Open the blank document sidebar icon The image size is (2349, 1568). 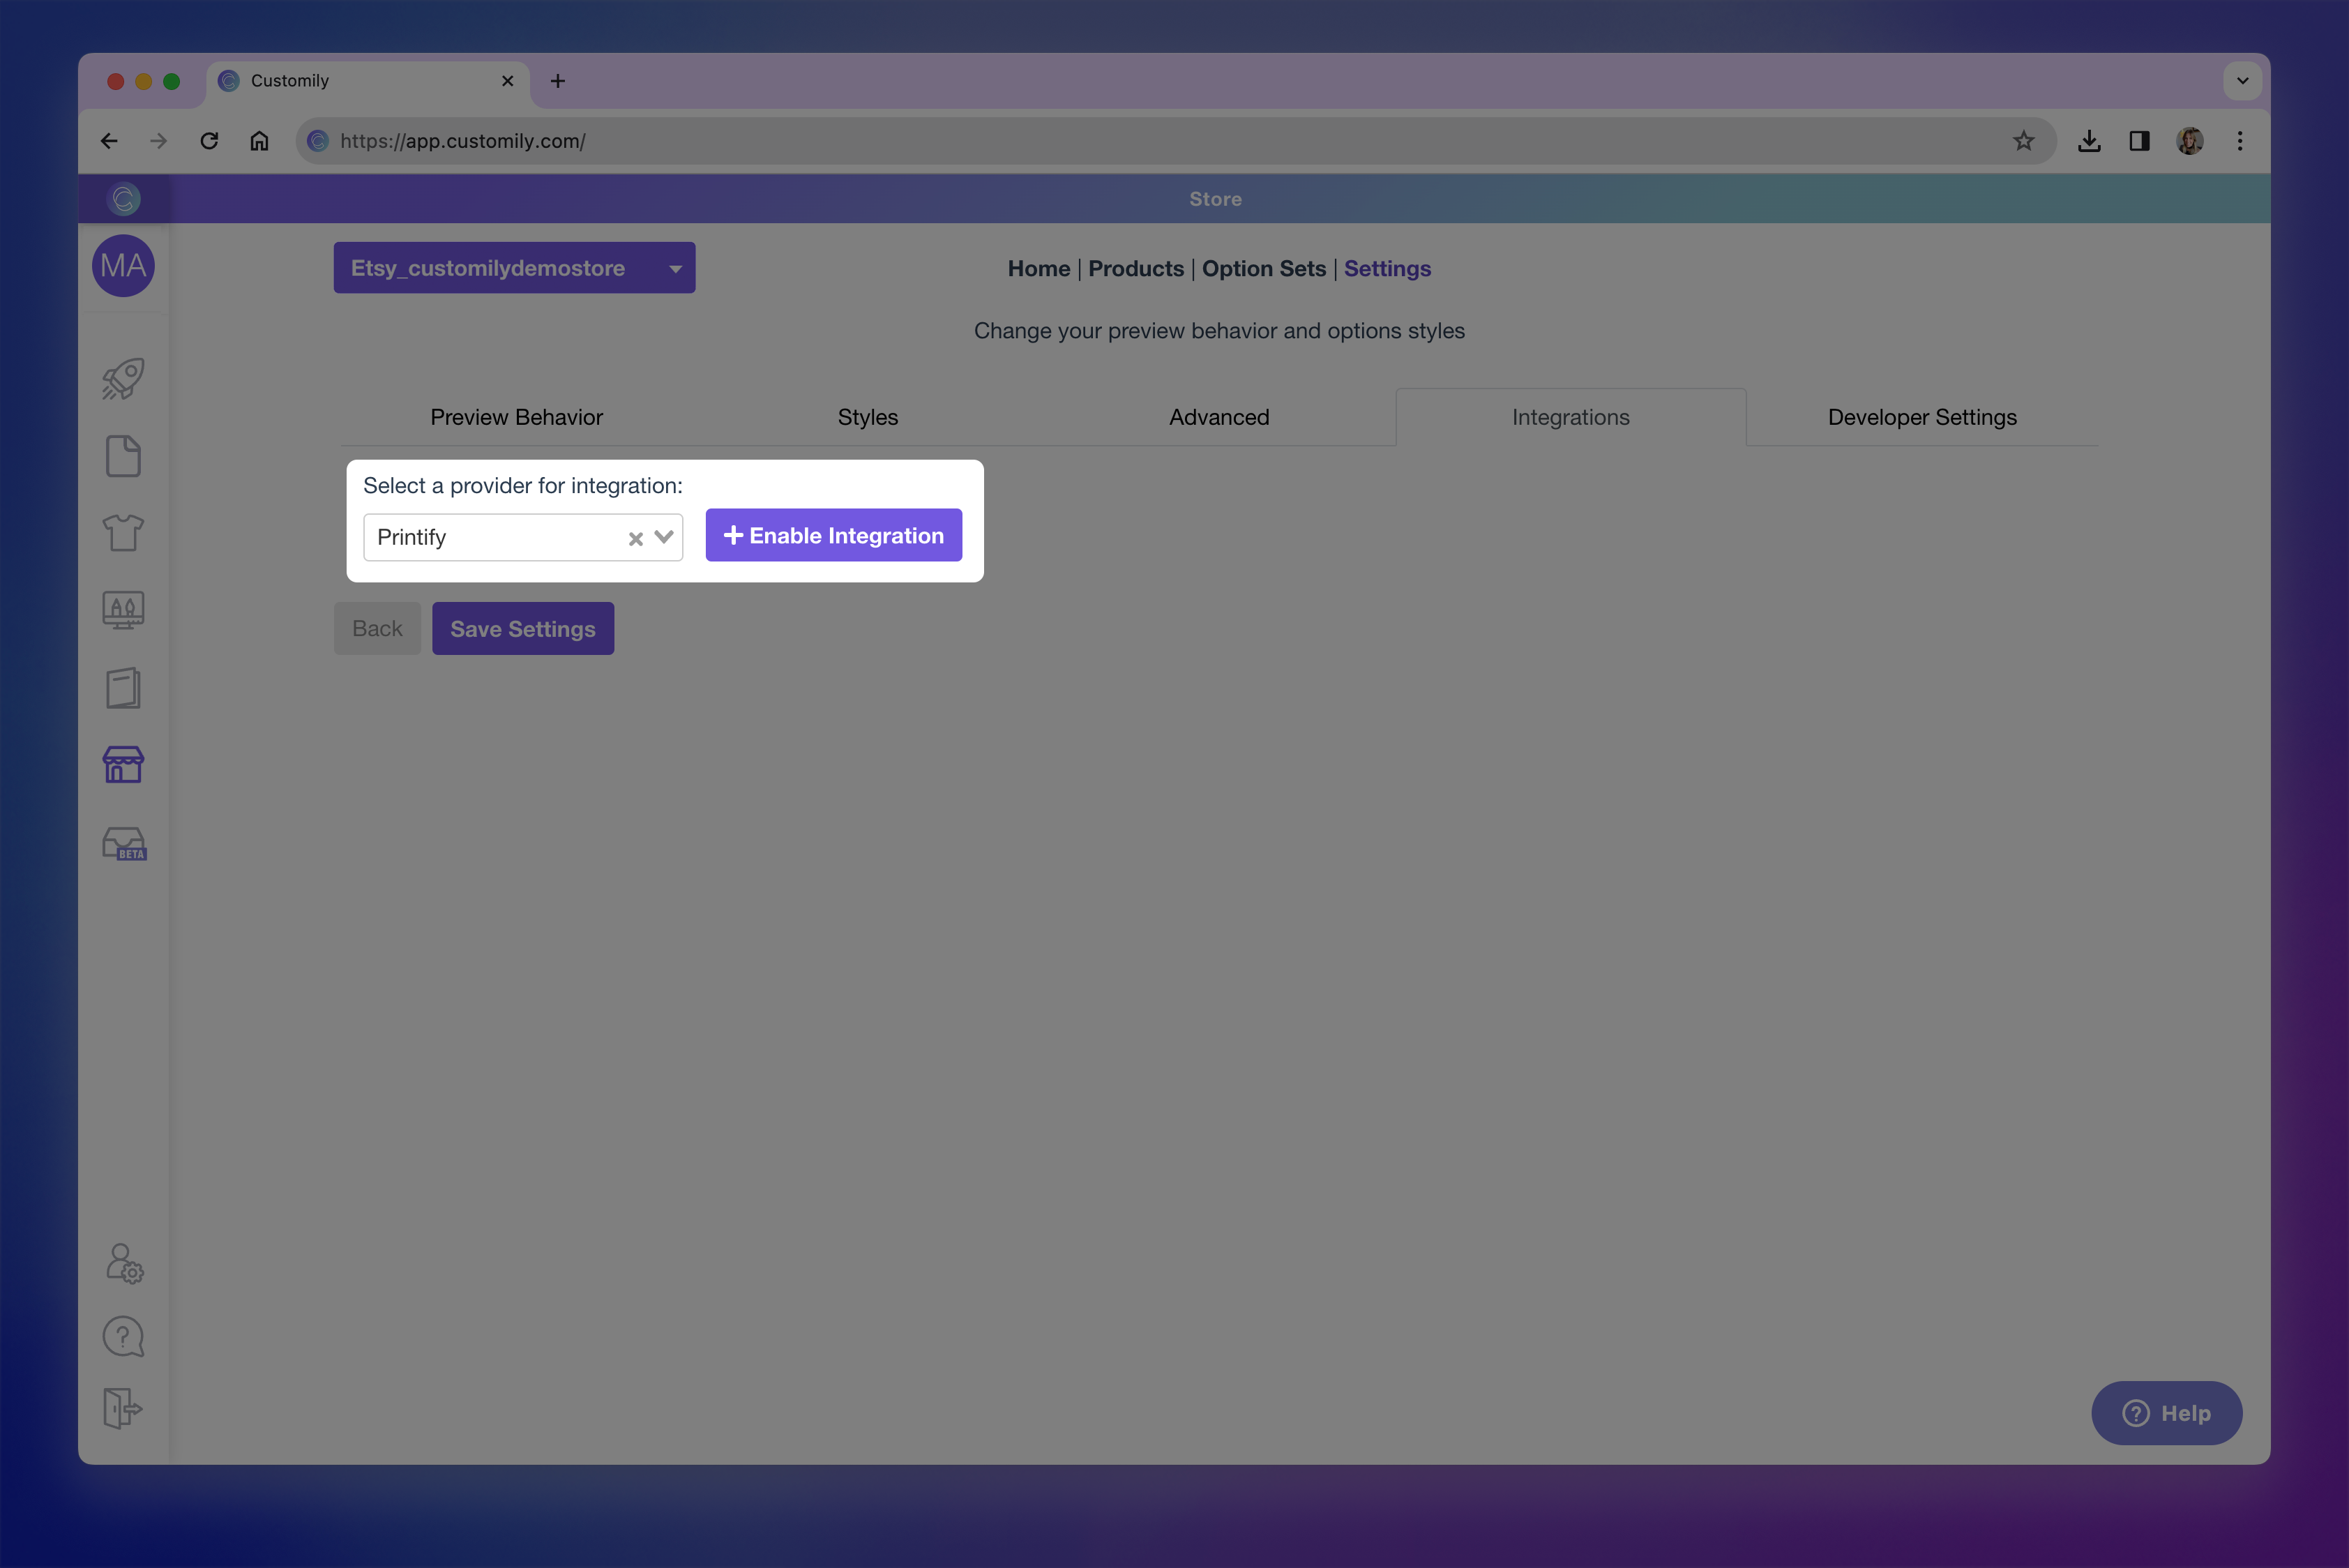coord(123,456)
